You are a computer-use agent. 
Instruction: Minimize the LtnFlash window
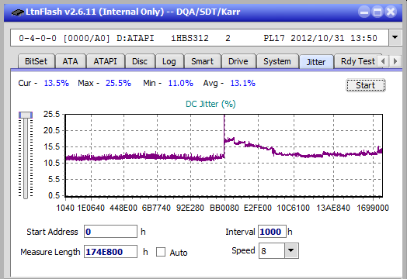364,12
